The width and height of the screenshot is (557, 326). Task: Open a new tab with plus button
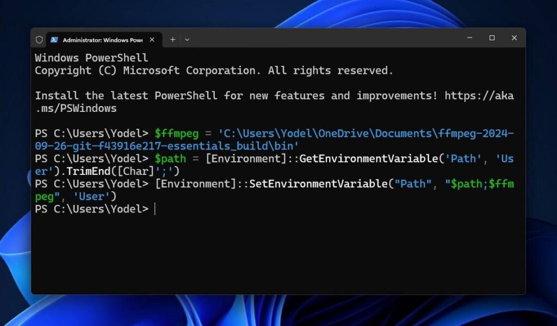pos(172,39)
